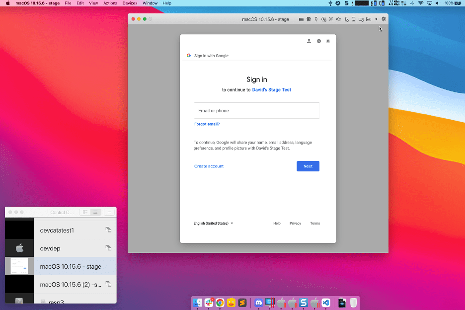Click the microphone icon in VM toolbar

(x=346, y=19)
